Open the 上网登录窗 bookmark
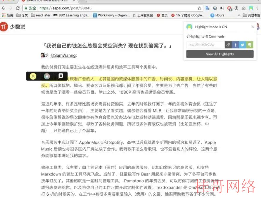 (143, 15)
